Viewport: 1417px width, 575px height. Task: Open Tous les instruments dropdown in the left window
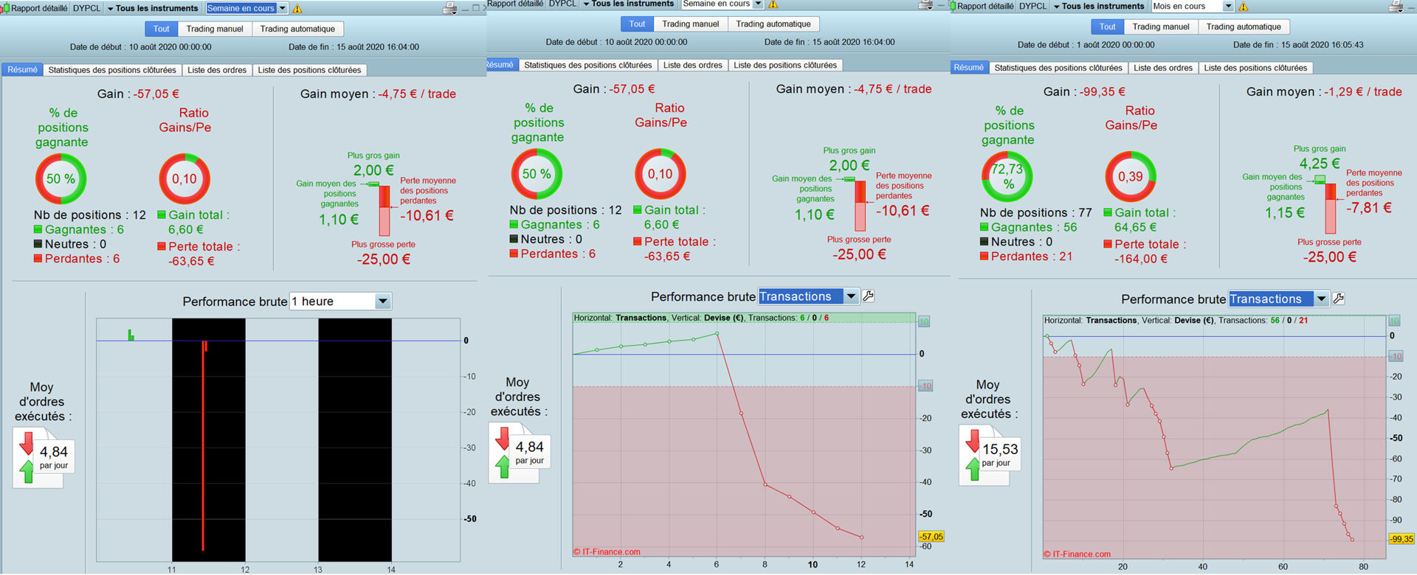[153, 8]
